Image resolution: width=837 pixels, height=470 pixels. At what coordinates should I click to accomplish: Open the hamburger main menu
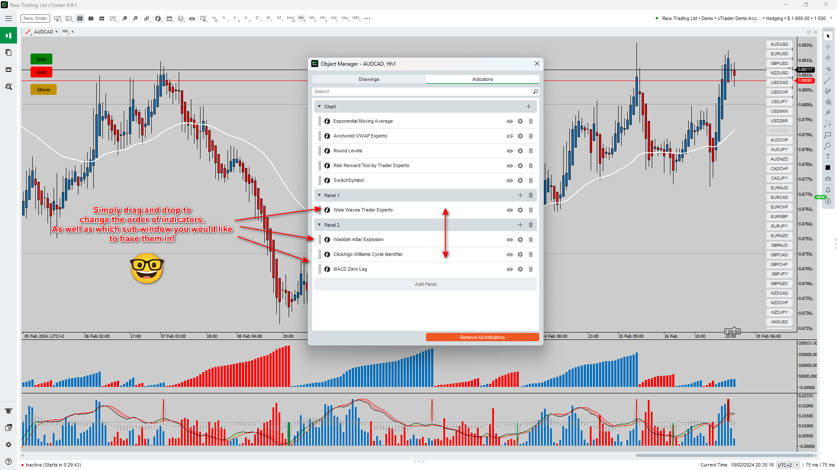coord(8,18)
